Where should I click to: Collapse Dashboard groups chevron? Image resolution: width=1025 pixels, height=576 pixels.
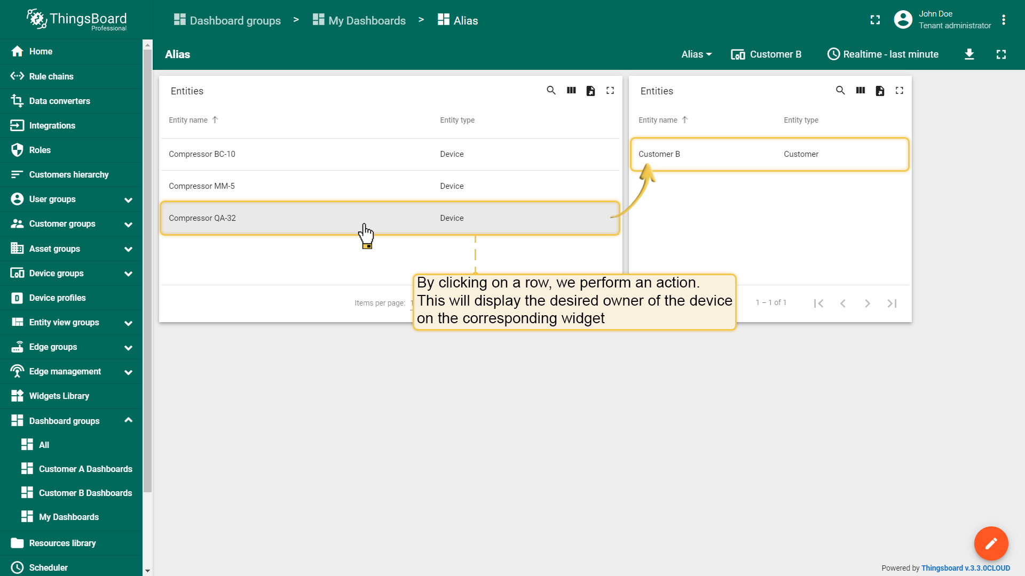pyautogui.click(x=128, y=420)
